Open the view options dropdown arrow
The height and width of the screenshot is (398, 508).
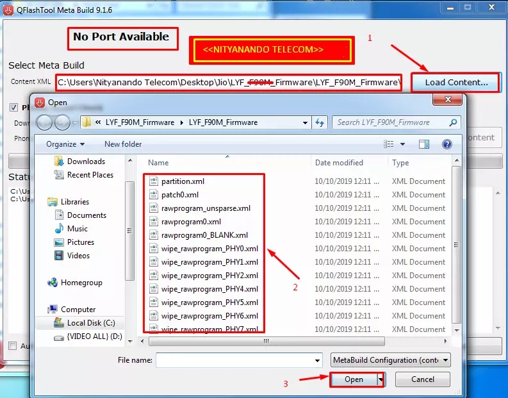pos(402,144)
